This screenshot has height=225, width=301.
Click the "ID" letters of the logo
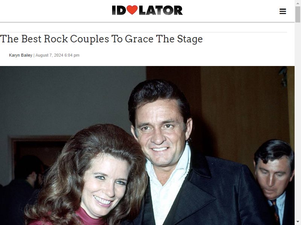[119, 10]
